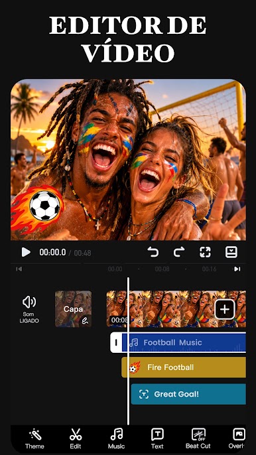Play the video preview

[x=26, y=252]
